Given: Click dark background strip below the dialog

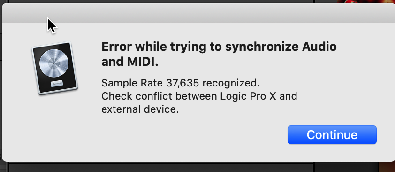Looking at the screenshot, I should [161, 167].
